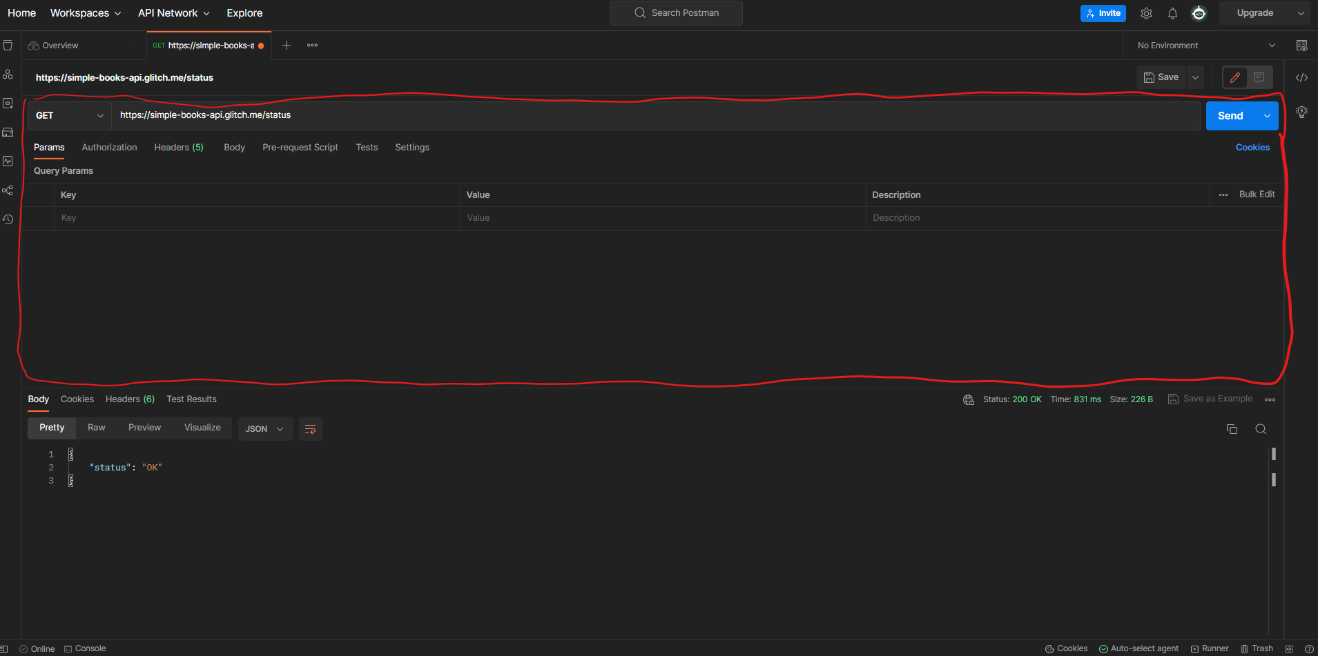
Task: Open help icon in status bar
Action: click(1309, 649)
